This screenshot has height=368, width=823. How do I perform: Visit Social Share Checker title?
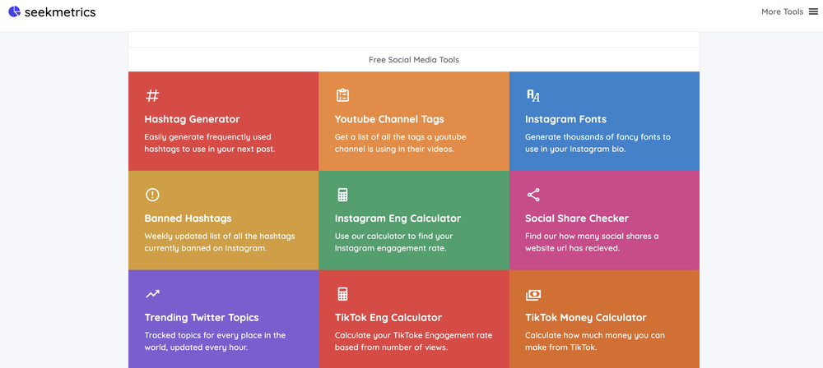(576, 218)
